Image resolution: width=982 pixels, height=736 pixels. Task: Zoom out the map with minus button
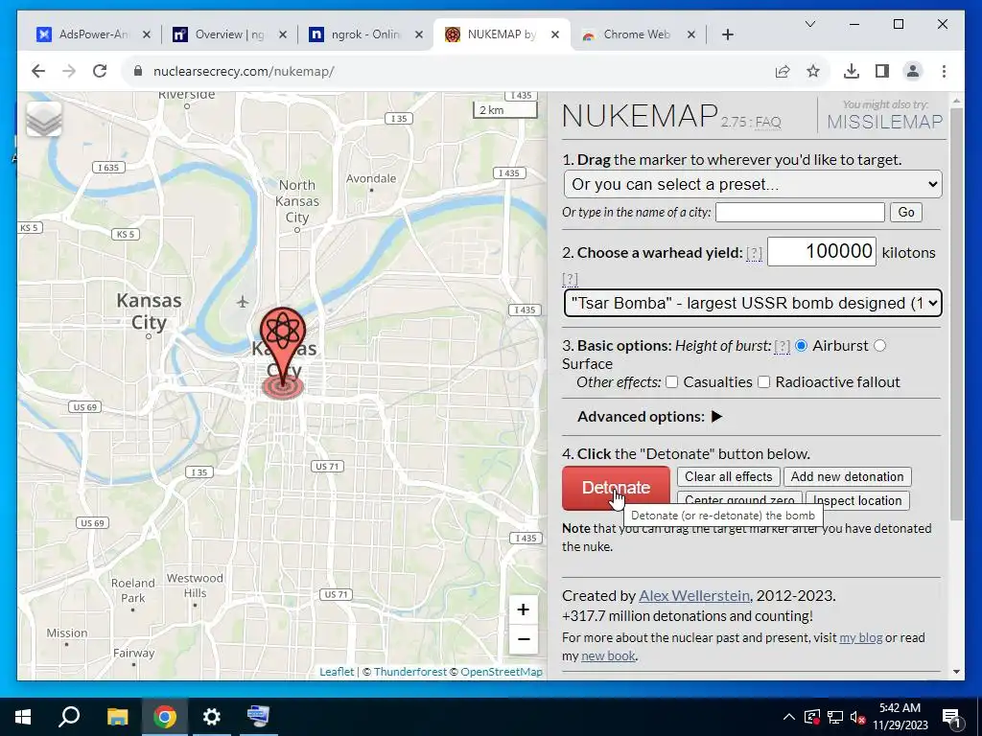tap(523, 639)
